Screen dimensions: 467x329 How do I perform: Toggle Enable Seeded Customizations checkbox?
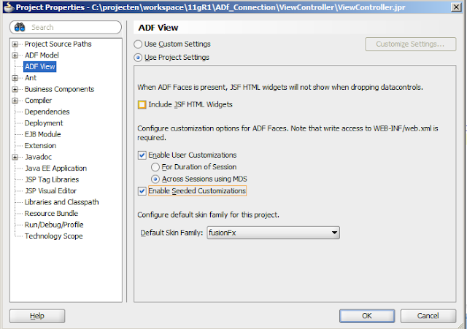(142, 191)
